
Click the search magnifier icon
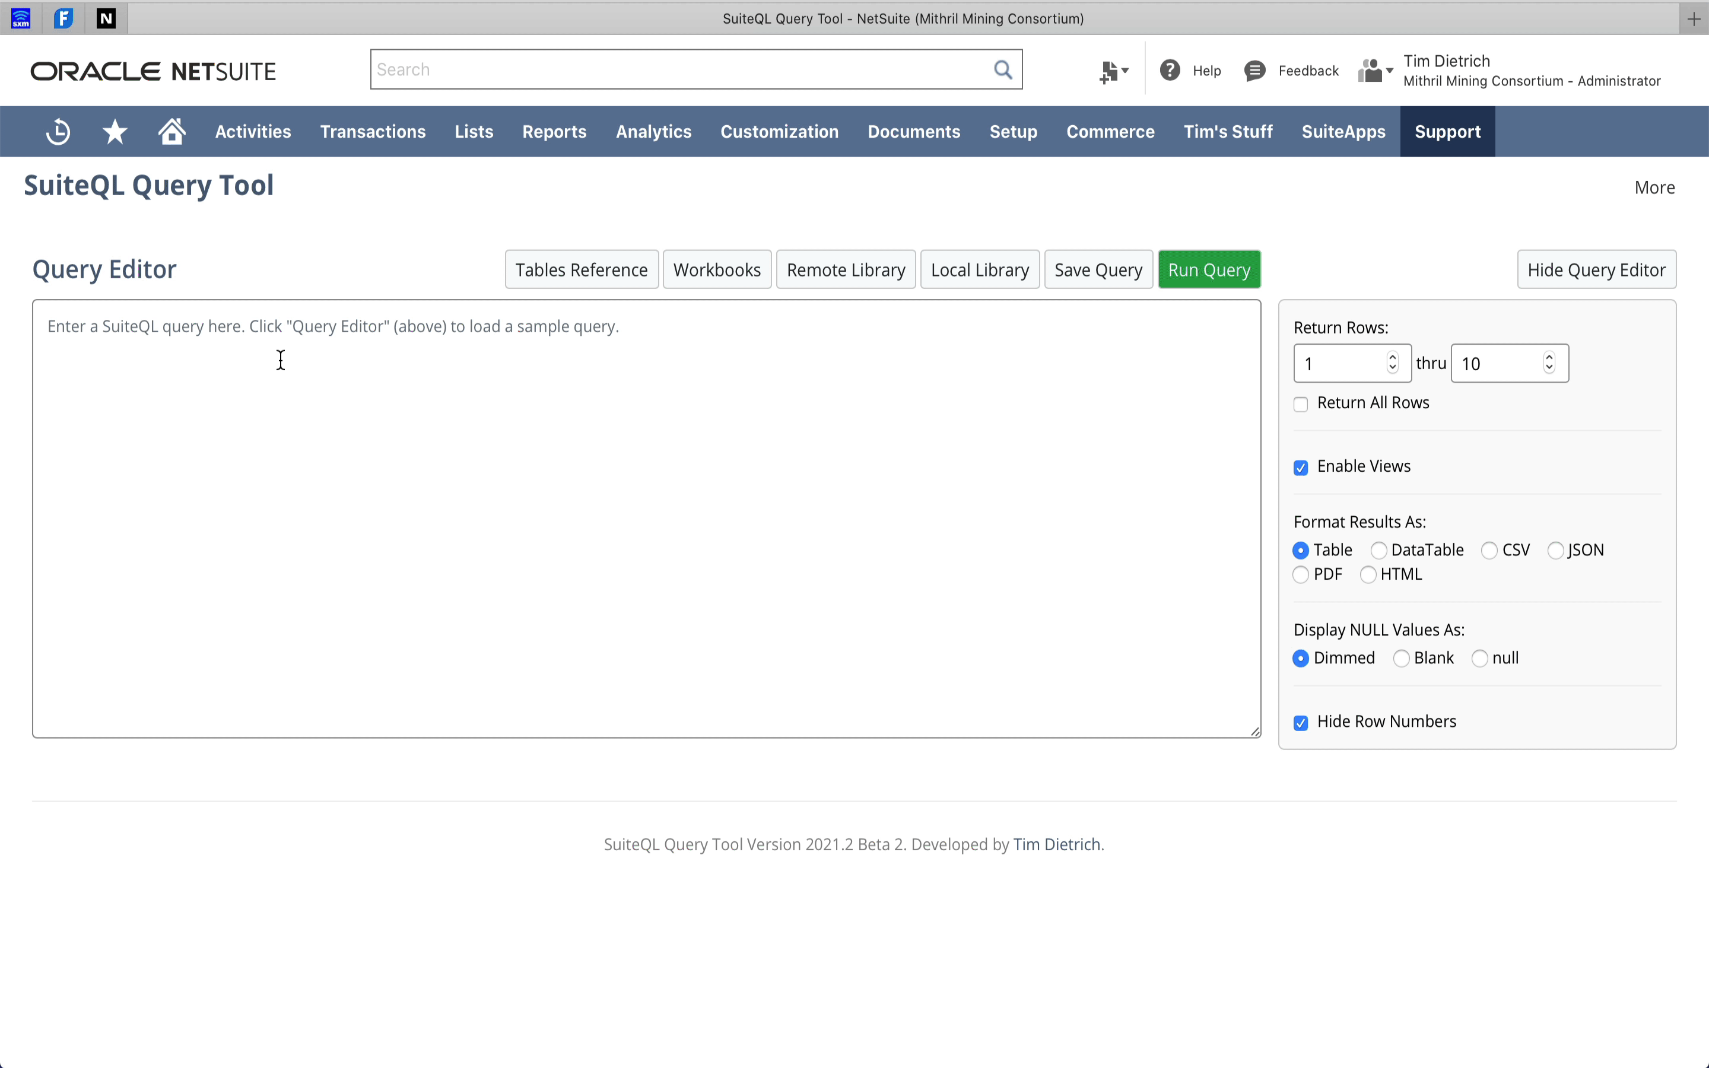[x=1003, y=69]
